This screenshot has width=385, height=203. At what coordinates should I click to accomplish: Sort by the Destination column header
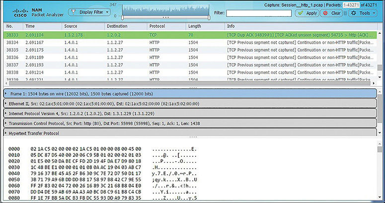point(126,26)
